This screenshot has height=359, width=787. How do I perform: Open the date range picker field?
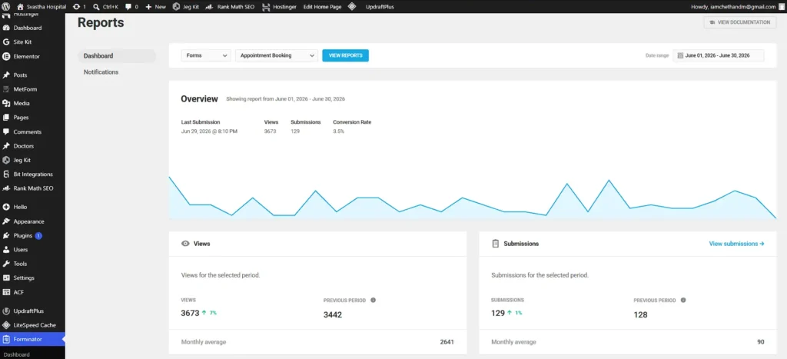719,55
